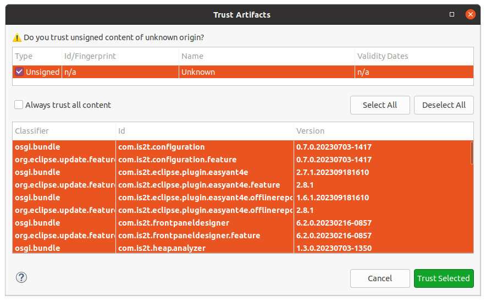Click the Version column header
The image size is (486, 301).
[x=383, y=131]
